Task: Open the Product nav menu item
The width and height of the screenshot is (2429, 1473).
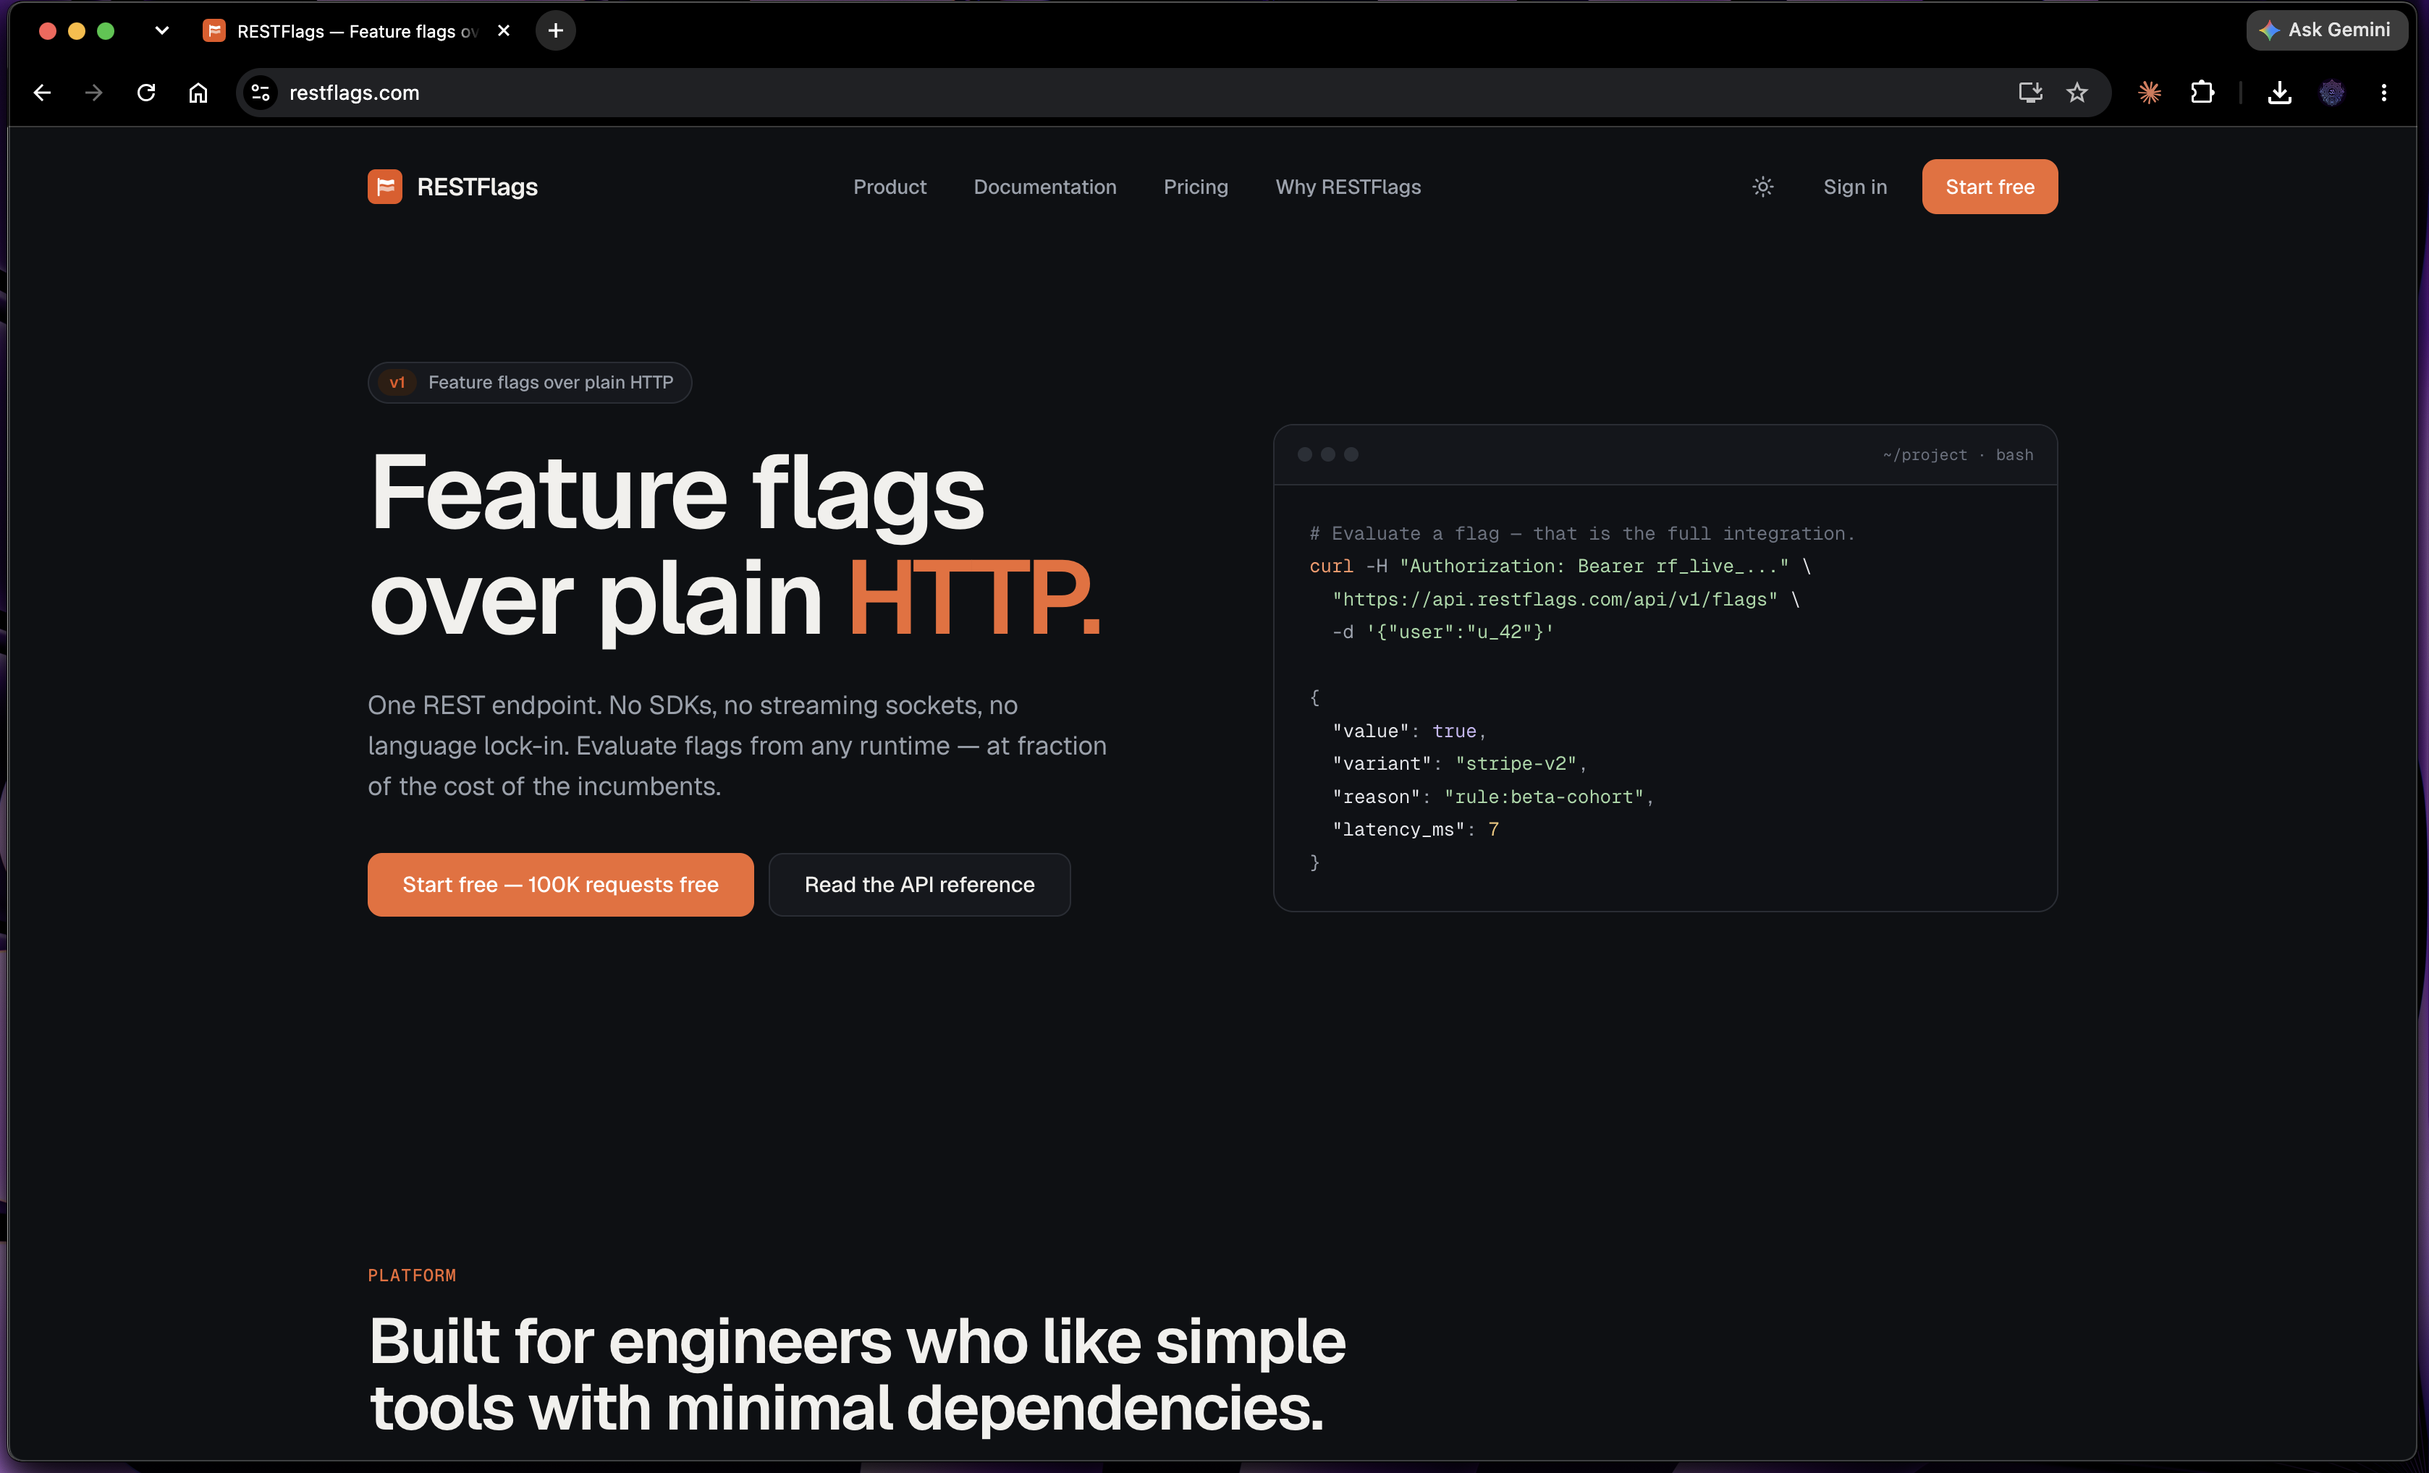Action: point(890,187)
